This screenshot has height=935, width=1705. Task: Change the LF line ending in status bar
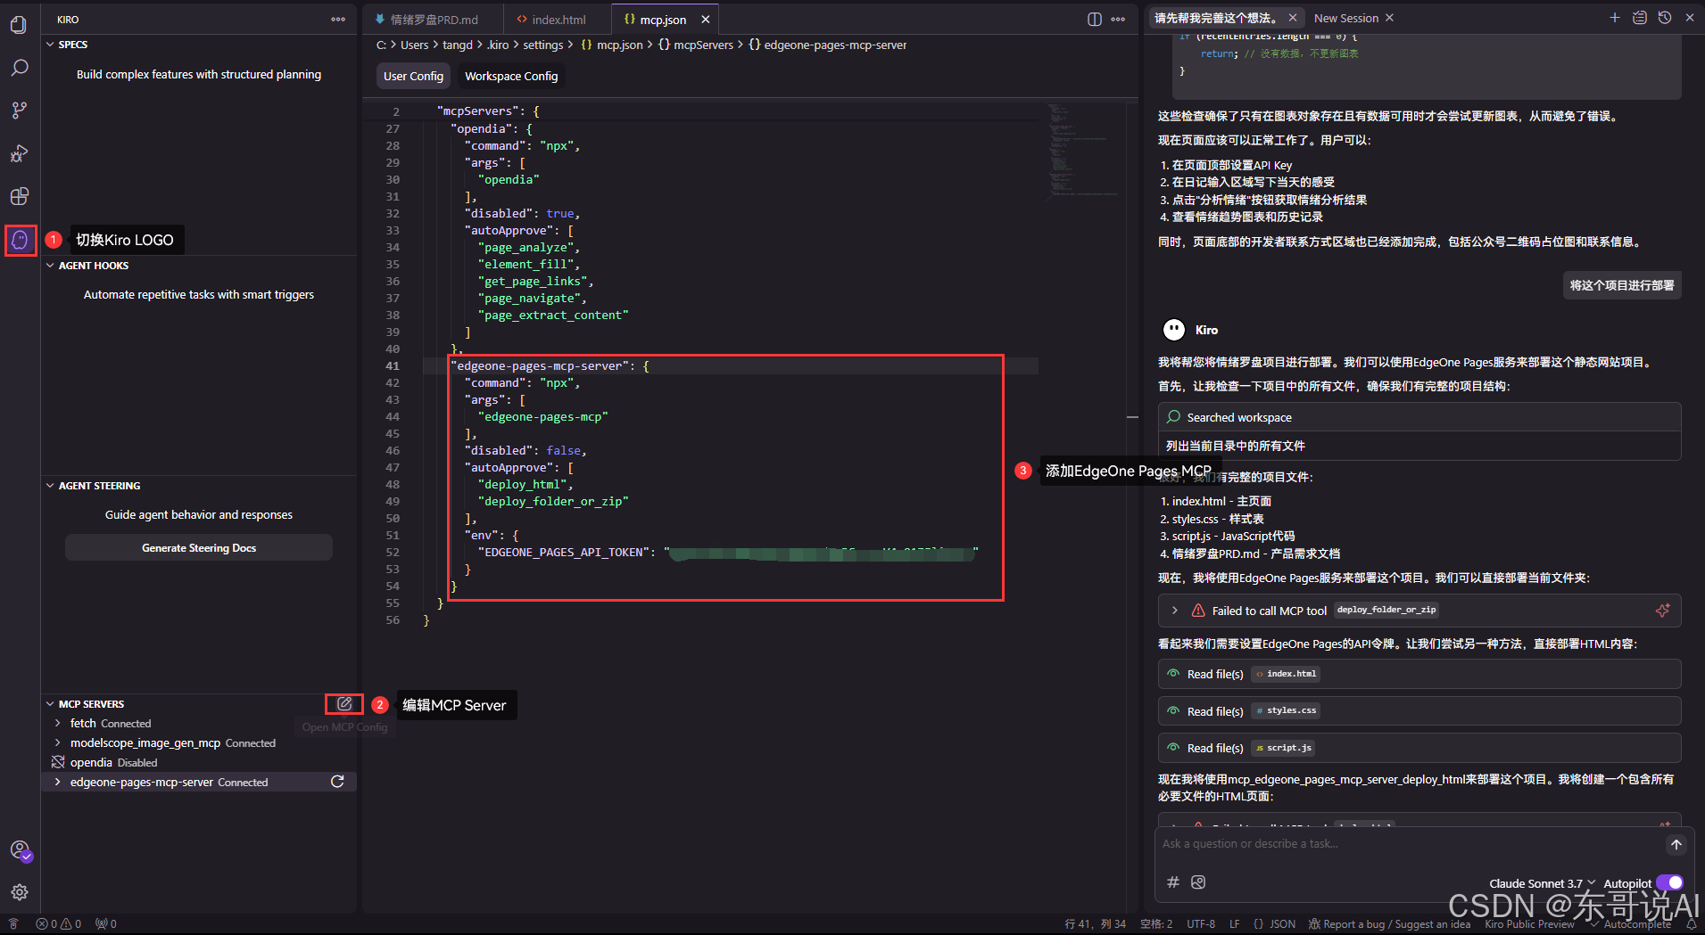1235,924
